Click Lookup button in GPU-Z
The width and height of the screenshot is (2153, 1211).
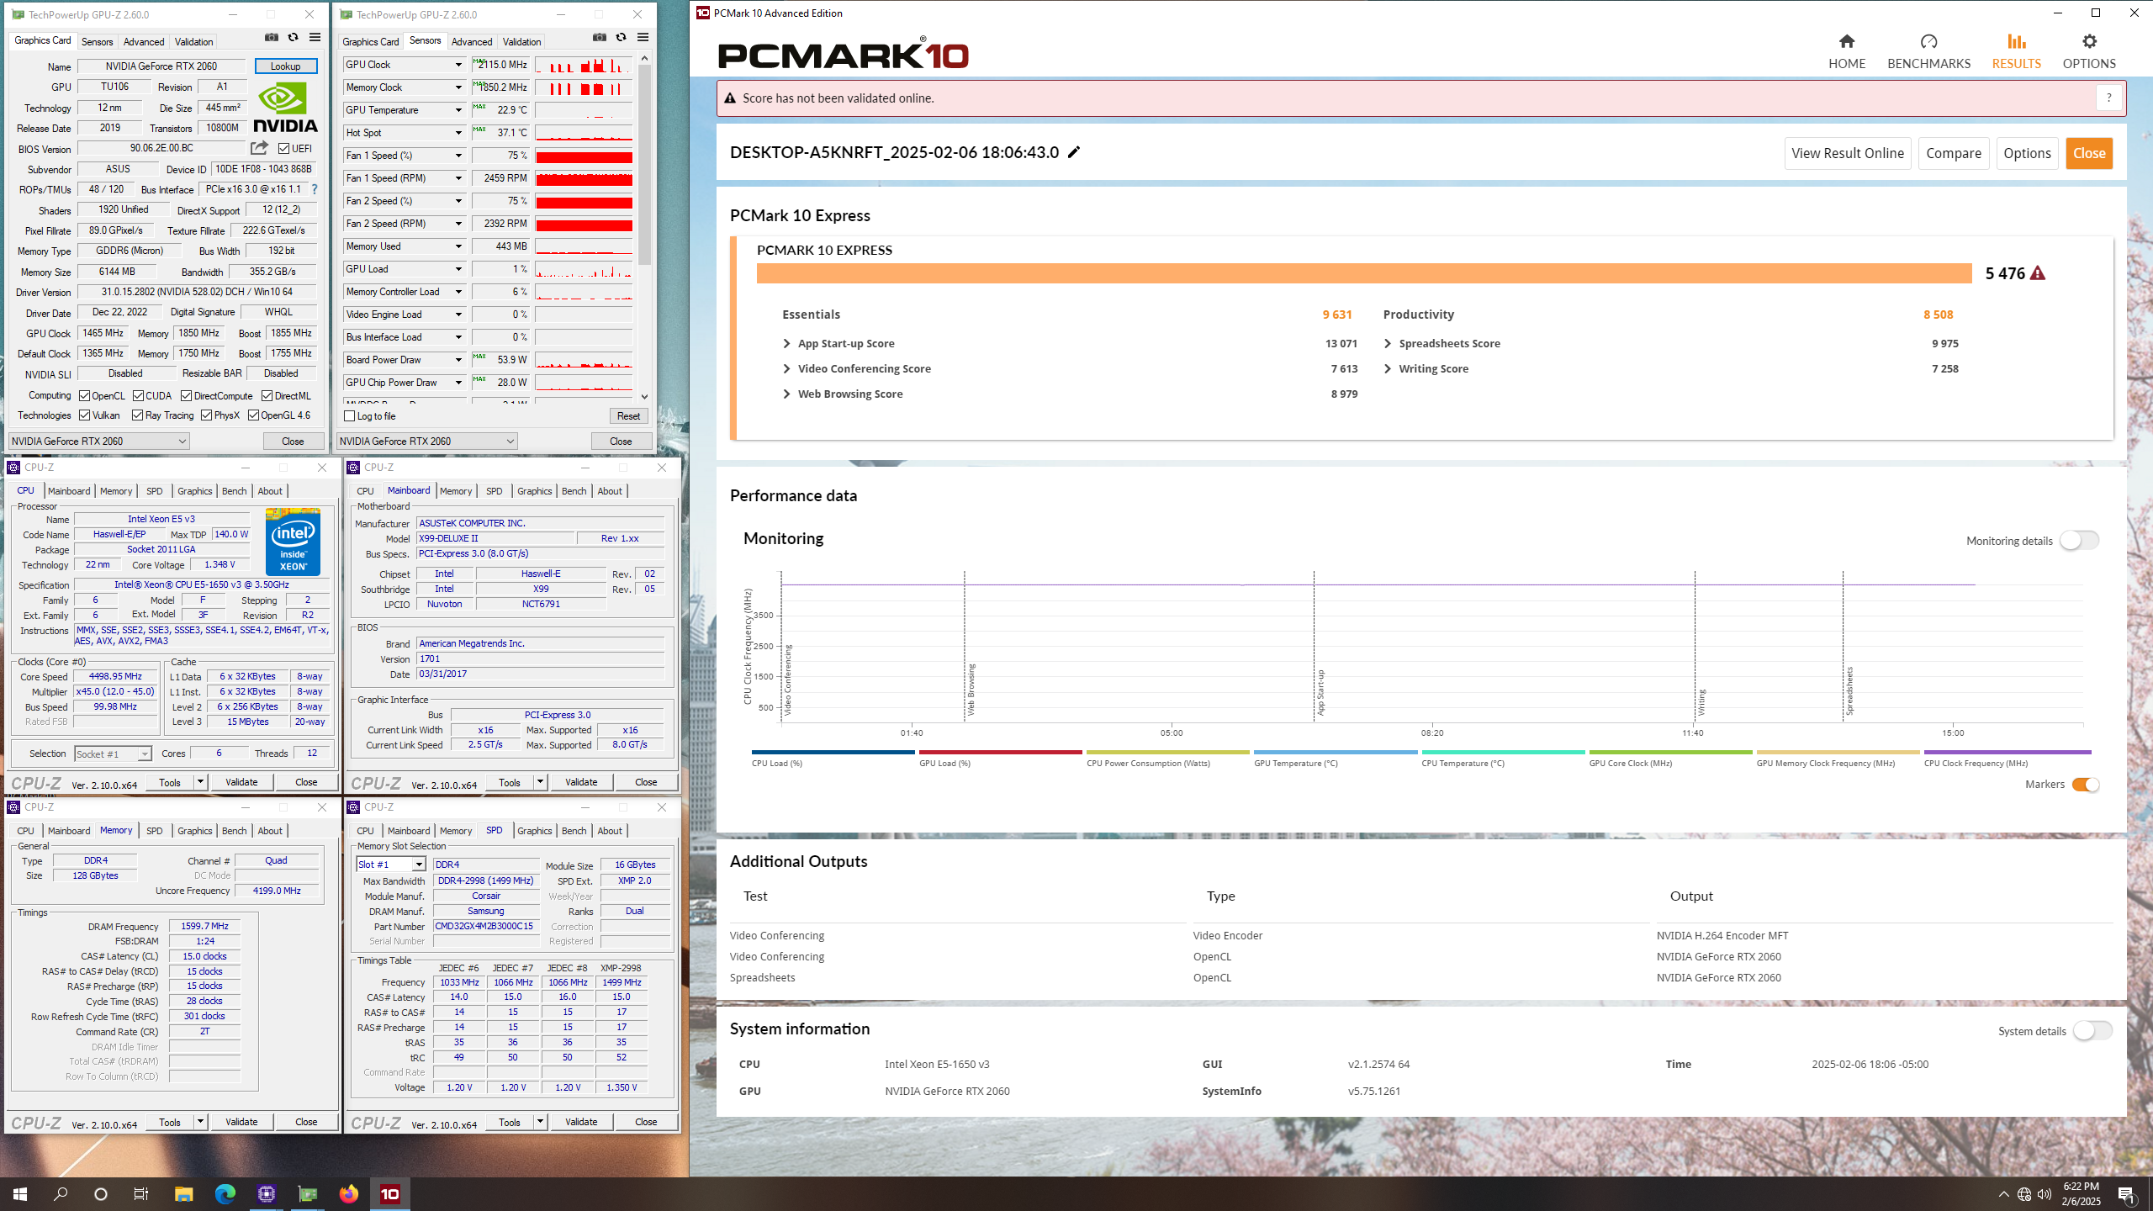coord(286,66)
